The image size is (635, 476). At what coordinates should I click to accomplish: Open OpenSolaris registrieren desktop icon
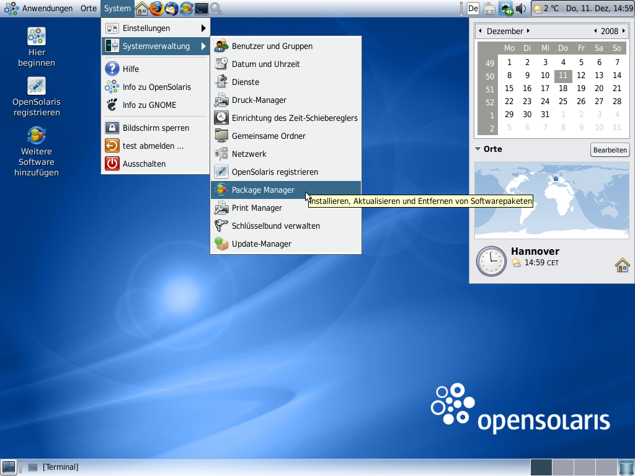[37, 97]
